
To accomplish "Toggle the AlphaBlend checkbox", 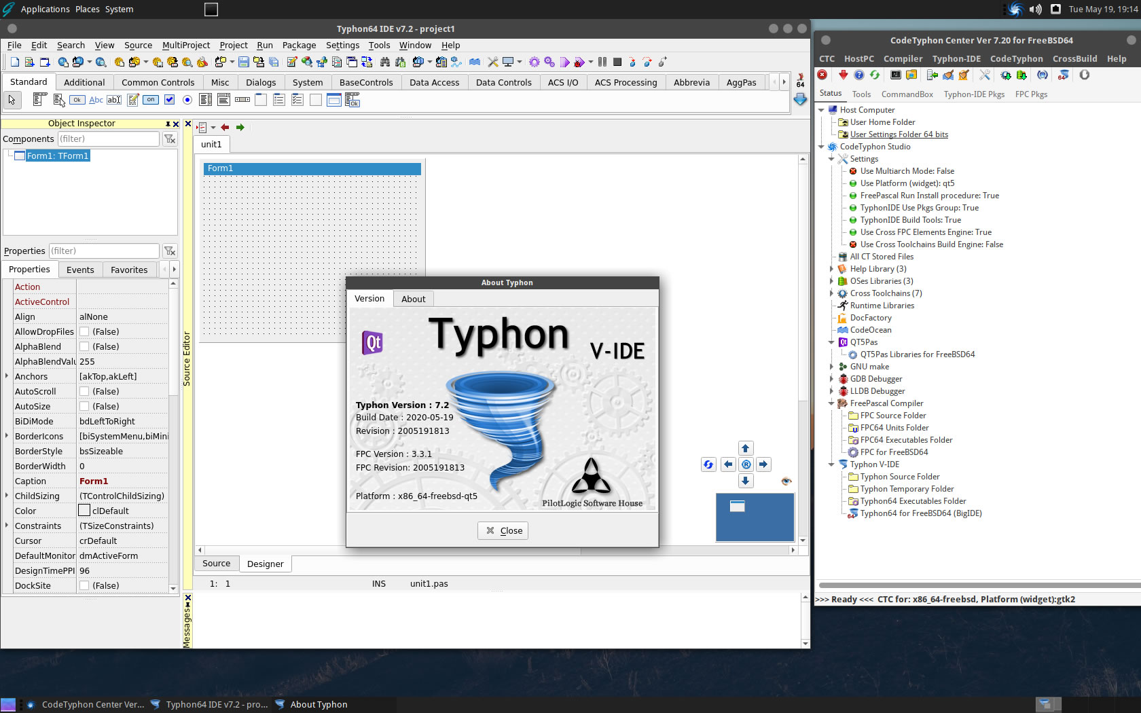I will pyautogui.click(x=84, y=346).
